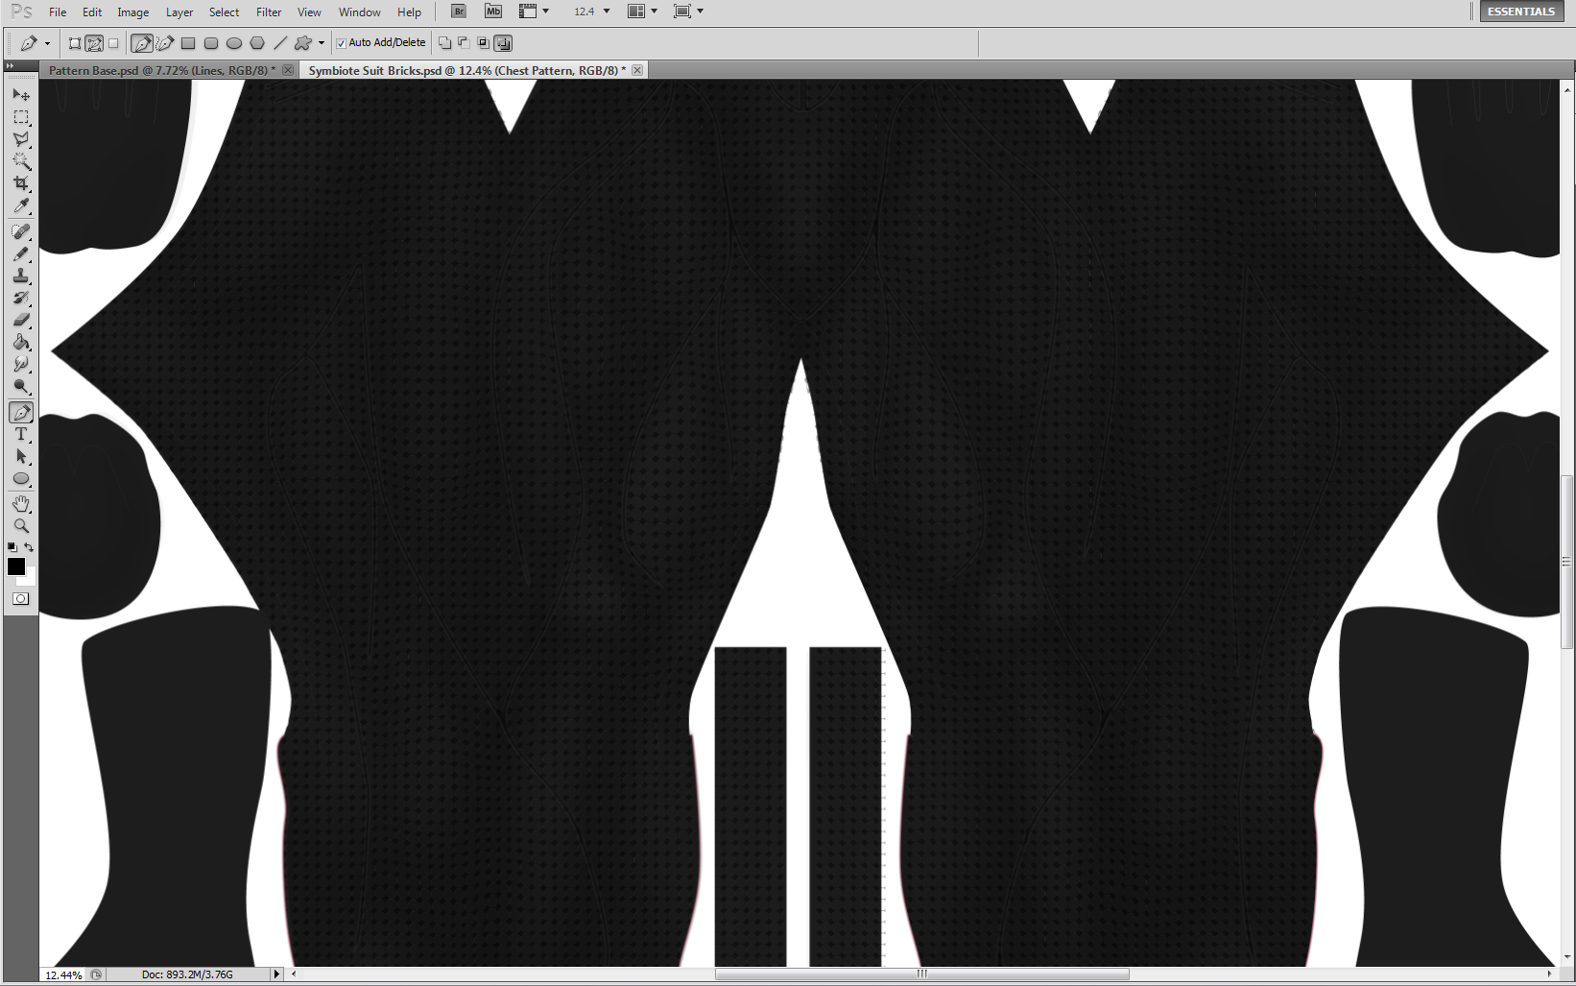Choose the Polygon shape in options bar

(x=257, y=43)
